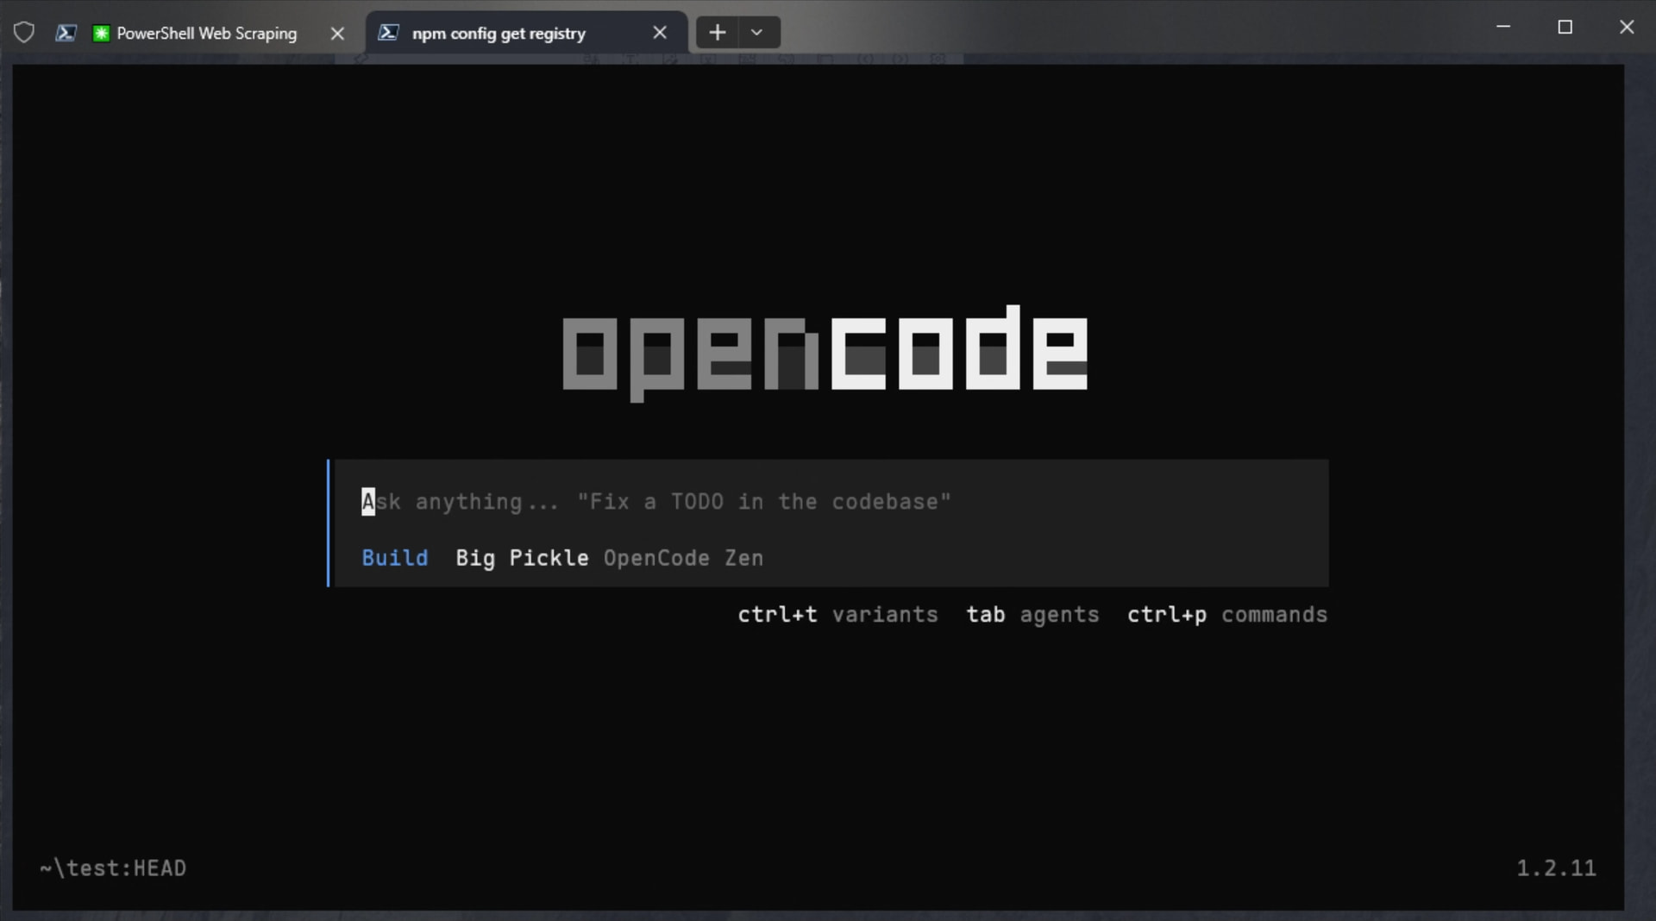Close the terminal window
This screenshot has width=1656, height=921.
1627,28
